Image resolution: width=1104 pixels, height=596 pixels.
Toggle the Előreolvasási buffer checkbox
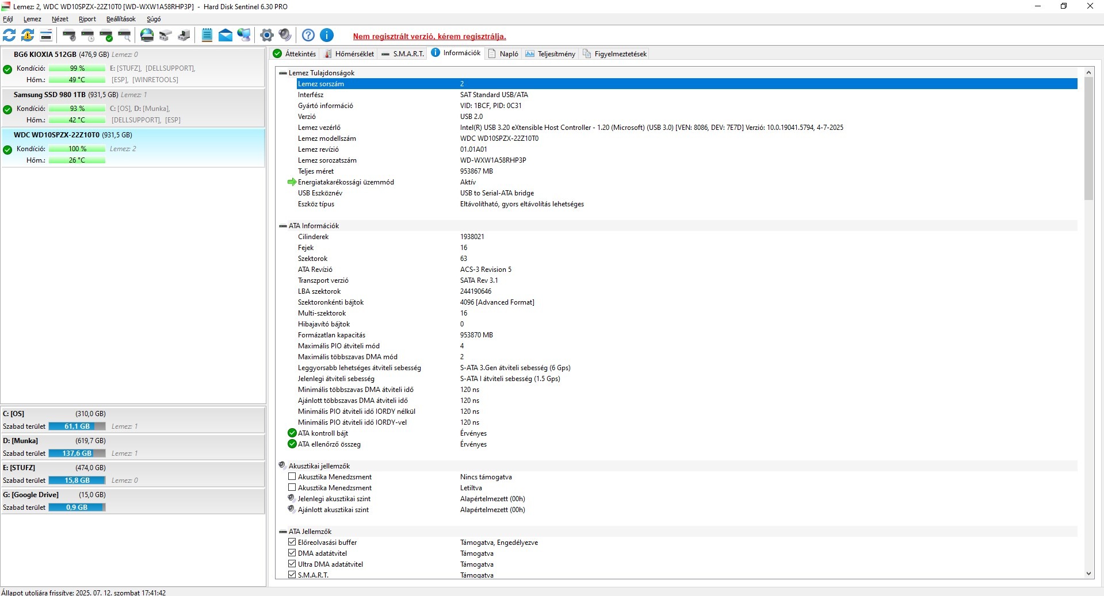292,543
